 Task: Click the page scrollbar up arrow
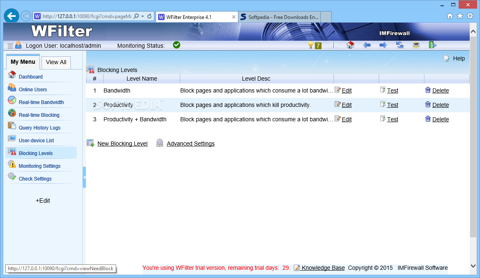coord(473,32)
